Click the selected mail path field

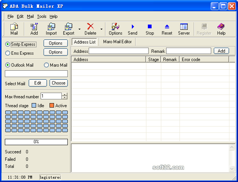click(x=36, y=74)
